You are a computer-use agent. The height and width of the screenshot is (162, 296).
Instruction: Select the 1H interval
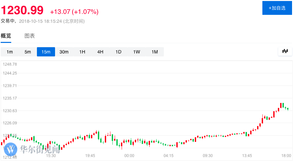82,52
